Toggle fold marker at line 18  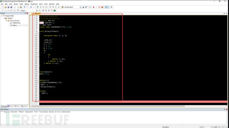coord(38,53)
